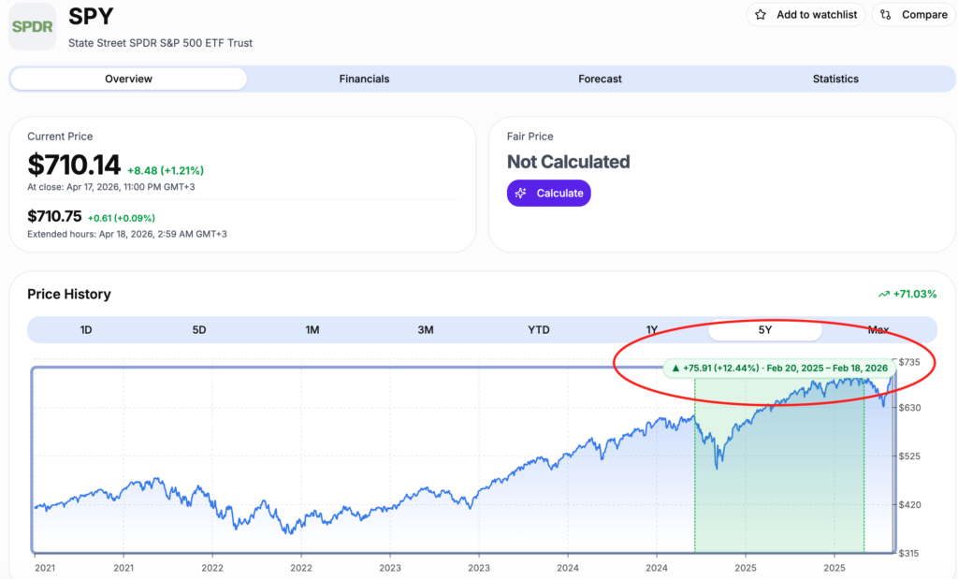Open the Overview tab
The image size is (958, 579).
coord(128,80)
